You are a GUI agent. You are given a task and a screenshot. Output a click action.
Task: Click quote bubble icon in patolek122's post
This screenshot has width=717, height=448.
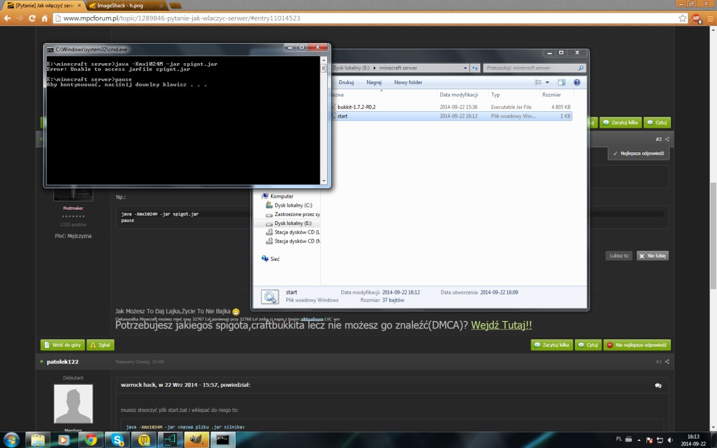658,386
